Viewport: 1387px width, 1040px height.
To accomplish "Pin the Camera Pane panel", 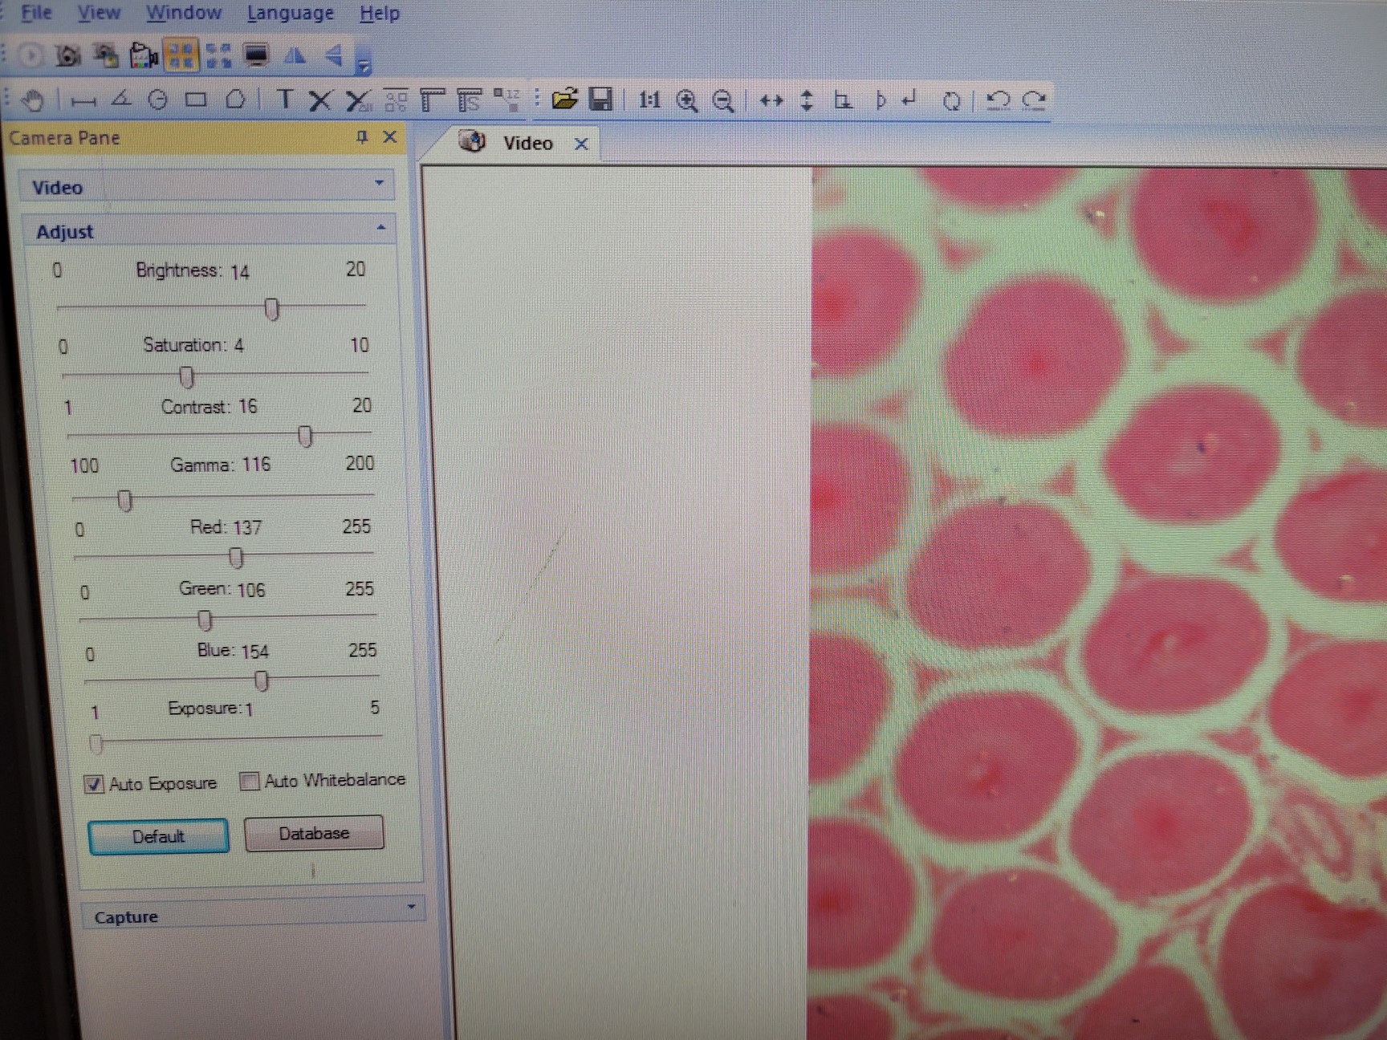I will 362,137.
